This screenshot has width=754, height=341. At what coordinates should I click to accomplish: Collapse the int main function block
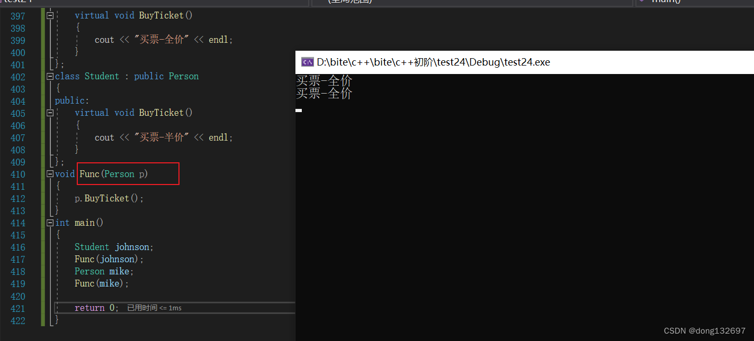click(x=50, y=223)
